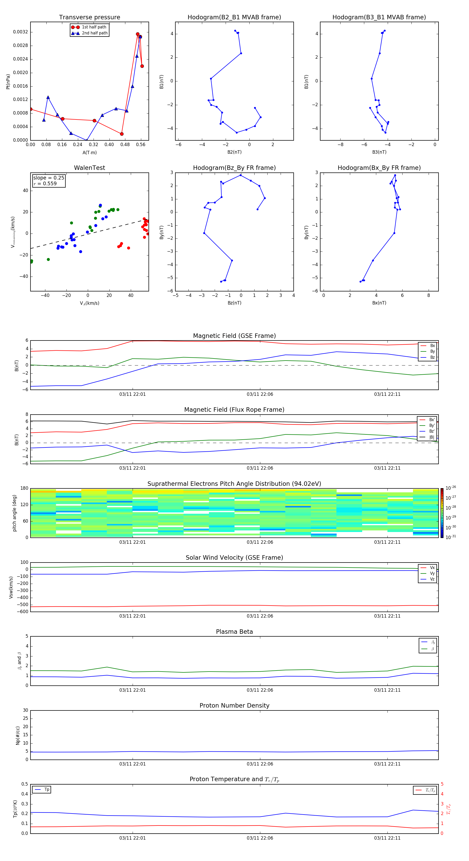The width and height of the screenshot is (469, 861).
Task: Click the Bx' entry in Flux Rope legend
Action: coord(427,420)
